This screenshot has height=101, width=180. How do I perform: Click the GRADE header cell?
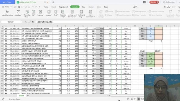click(x=143, y=51)
